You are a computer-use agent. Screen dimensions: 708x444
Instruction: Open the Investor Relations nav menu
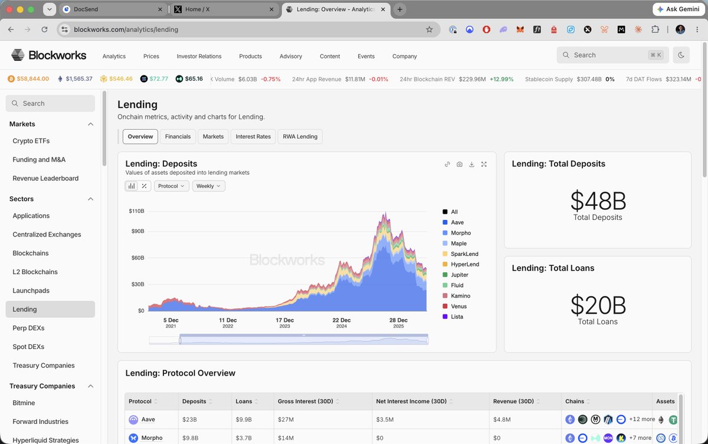[x=199, y=56]
